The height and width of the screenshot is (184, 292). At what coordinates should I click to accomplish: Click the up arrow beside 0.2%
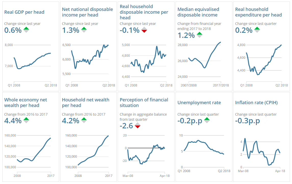point(257,28)
